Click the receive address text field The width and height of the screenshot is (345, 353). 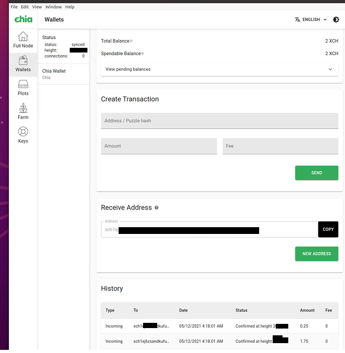tap(209, 229)
